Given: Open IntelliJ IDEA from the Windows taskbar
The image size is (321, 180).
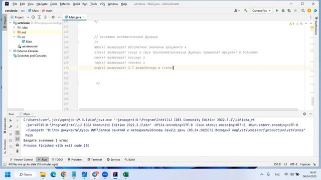Looking at the screenshot, I should click(x=115, y=174).
